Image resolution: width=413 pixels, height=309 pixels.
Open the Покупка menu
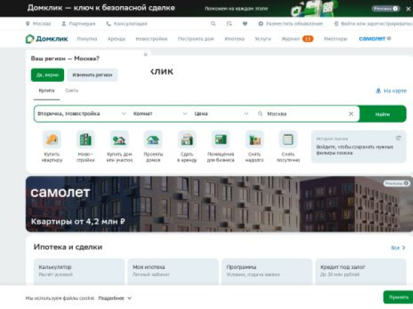pyautogui.click(x=87, y=39)
